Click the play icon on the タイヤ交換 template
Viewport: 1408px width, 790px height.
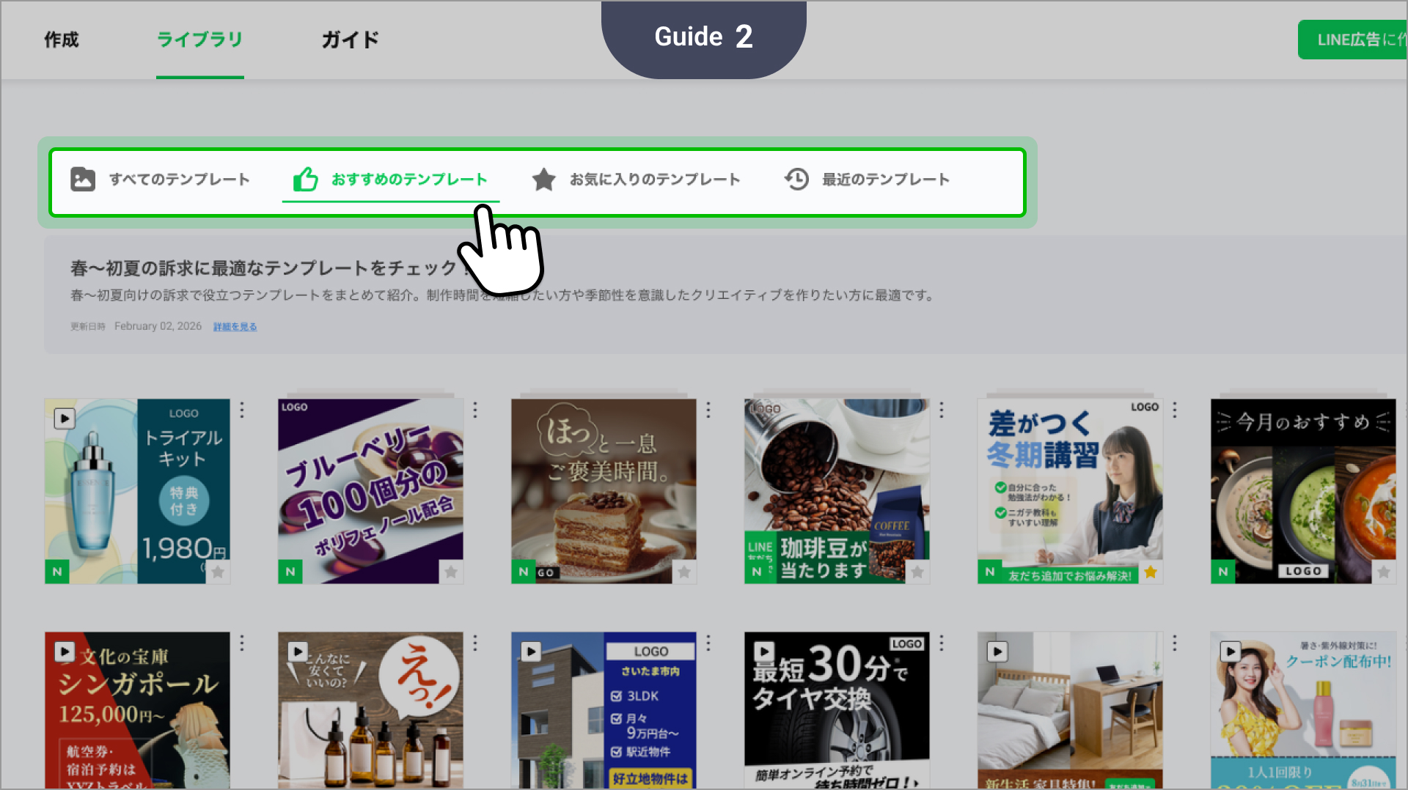click(x=764, y=651)
